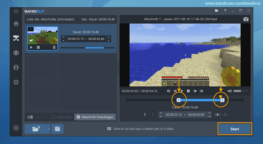The image size is (263, 144).
Task: Click the left end stop of the timeline
Action: tap(124, 100)
